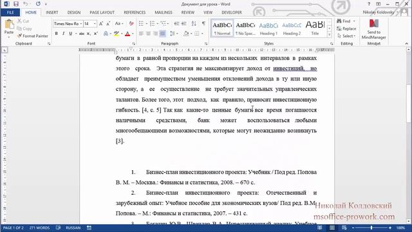This screenshot has width=412, height=232.
Task: Click the Sort A-Z icon
Action: pyautogui.click(x=194, y=24)
